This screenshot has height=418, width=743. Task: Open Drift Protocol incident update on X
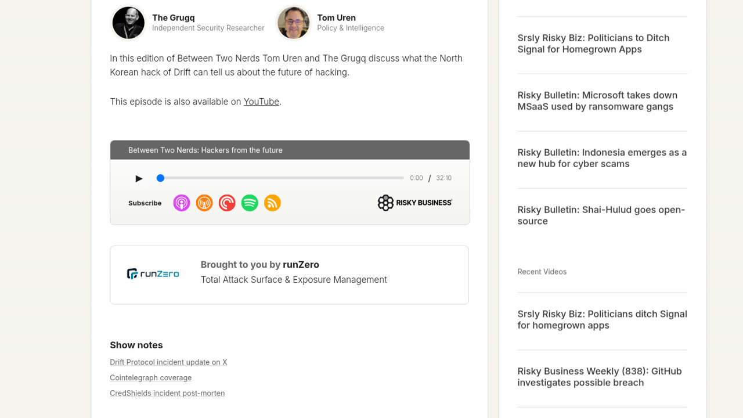pos(168,362)
